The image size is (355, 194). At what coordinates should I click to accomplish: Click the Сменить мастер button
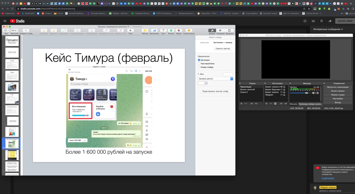coord(223,48)
